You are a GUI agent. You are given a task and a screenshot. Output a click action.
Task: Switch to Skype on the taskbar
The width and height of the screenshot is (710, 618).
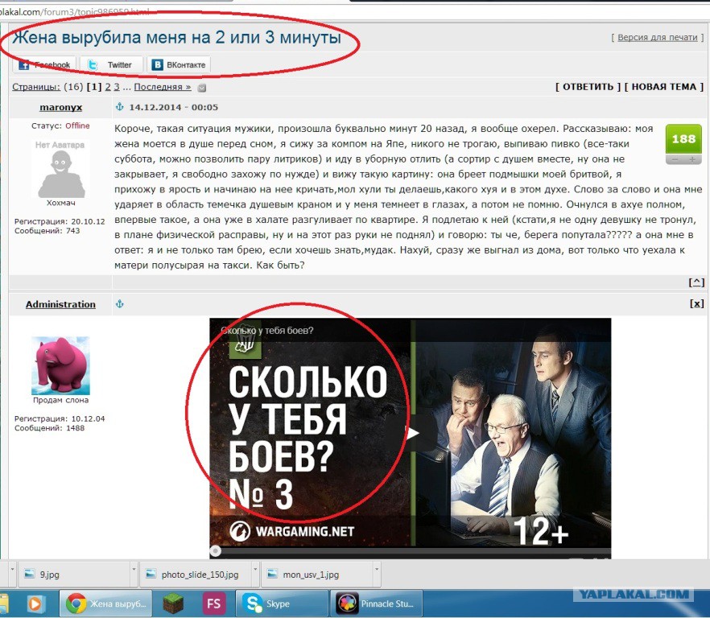click(x=282, y=604)
